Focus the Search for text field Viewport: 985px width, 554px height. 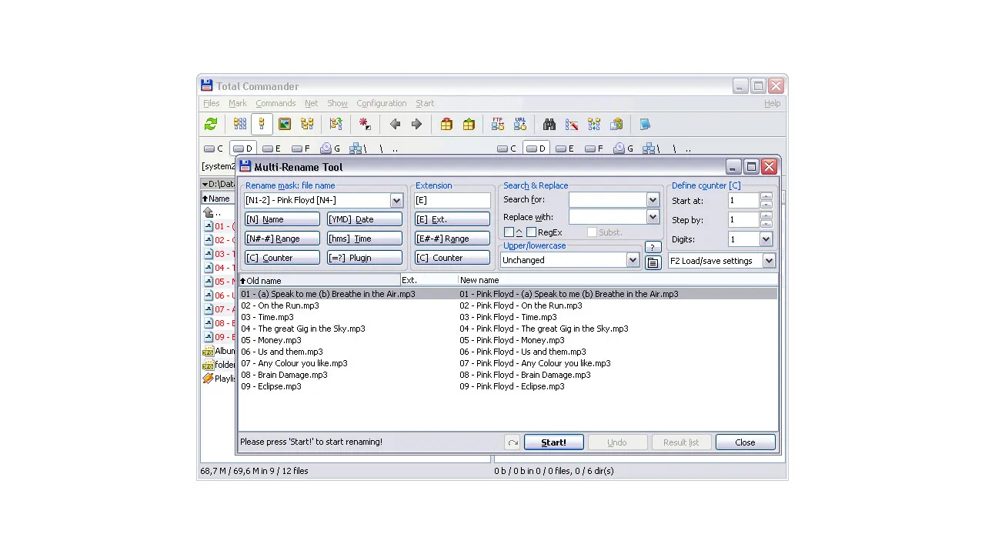pos(608,200)
